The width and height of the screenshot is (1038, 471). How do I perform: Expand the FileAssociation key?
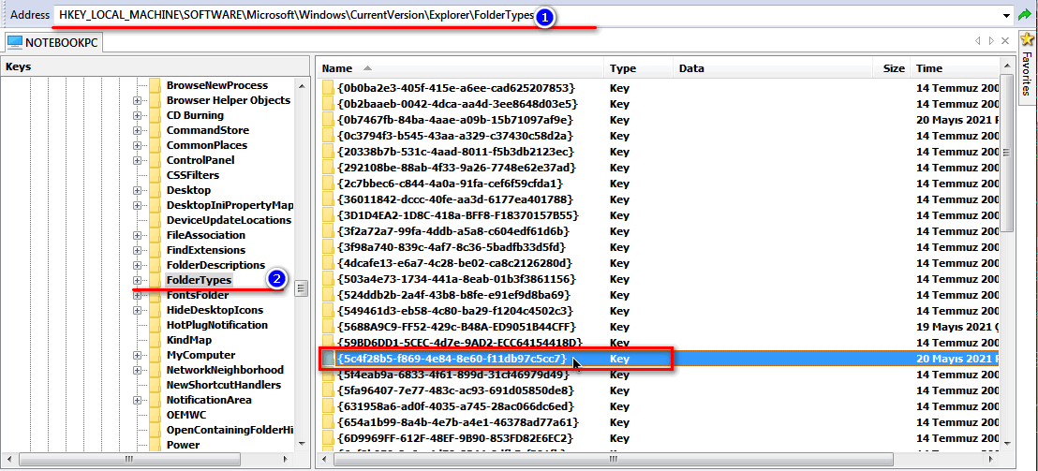point(137,236)
